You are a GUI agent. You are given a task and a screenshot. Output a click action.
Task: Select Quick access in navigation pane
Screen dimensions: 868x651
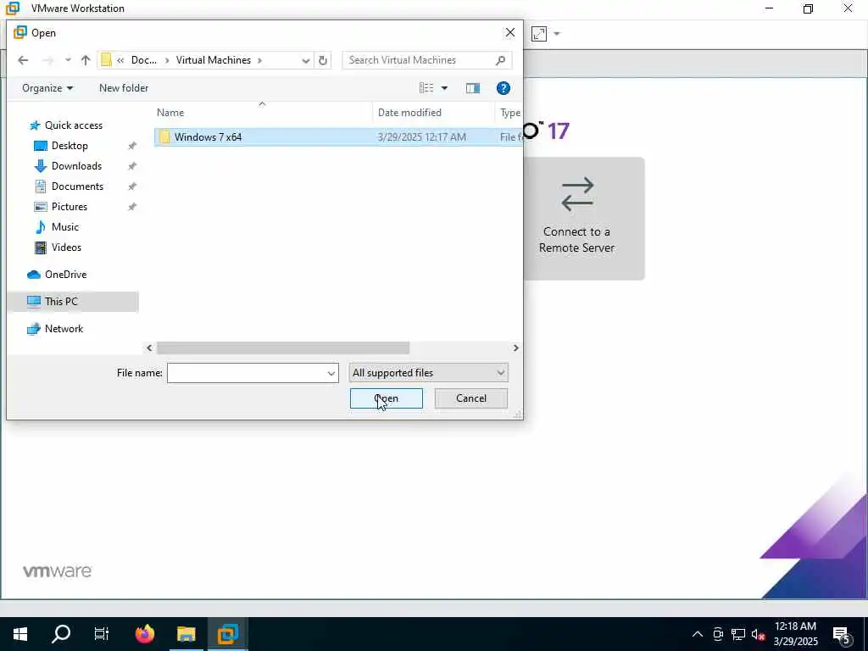pos(73,125)
